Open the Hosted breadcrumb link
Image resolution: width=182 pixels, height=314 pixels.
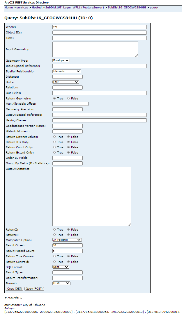click(x=36, y=8)
